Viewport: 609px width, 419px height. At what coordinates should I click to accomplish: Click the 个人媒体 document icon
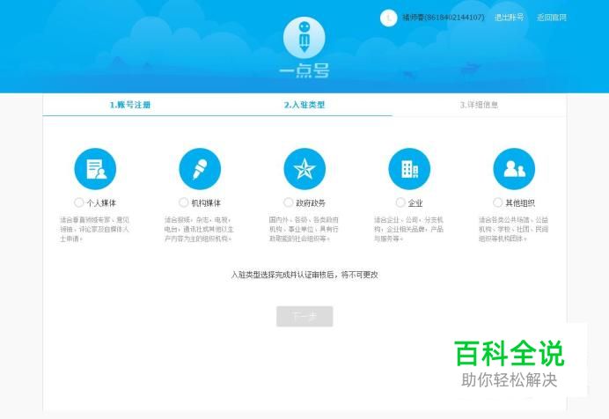click(95, 169)
